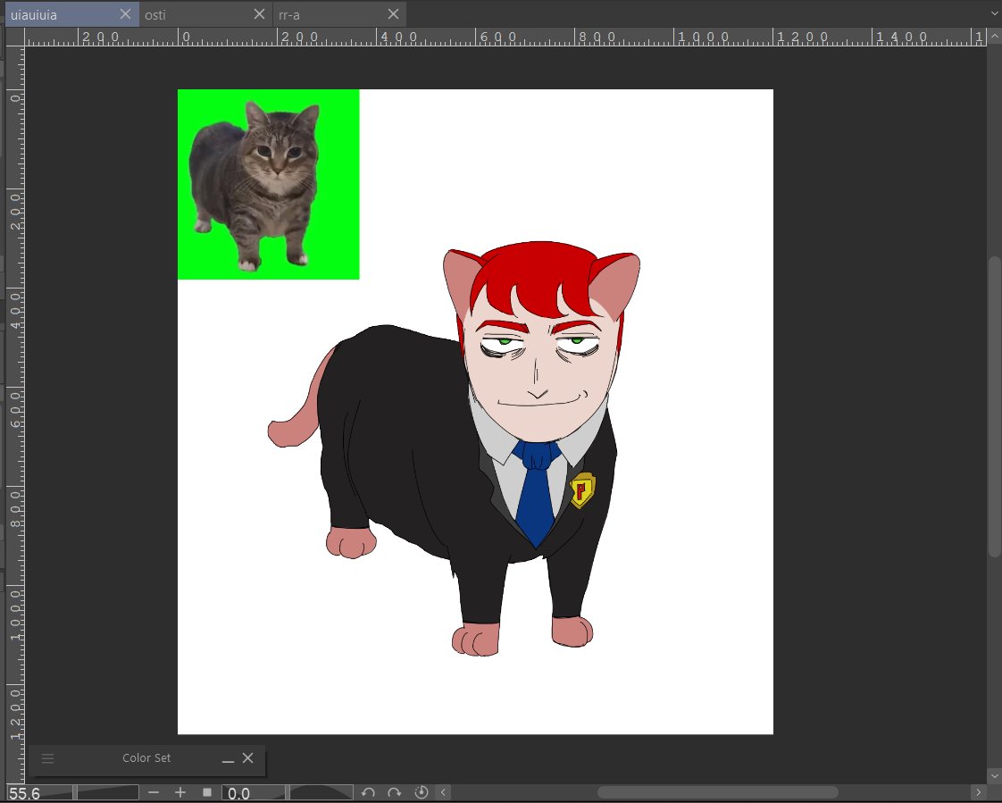The height and width of the screenshot is (803, 1002).
Task: Minimize the Color Set palette
Action: click(x=228, y=759)
